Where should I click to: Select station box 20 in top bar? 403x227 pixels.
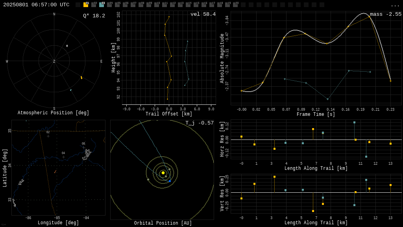(235, 5)
